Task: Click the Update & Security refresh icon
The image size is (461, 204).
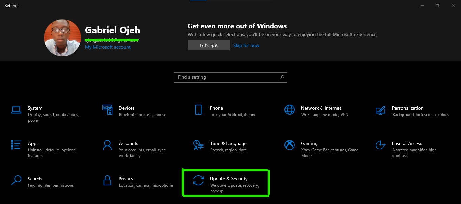Action: click(x=198, y=180)
